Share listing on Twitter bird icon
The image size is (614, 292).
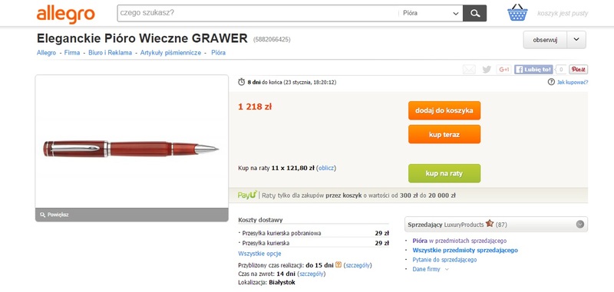(x=487, y=70)
